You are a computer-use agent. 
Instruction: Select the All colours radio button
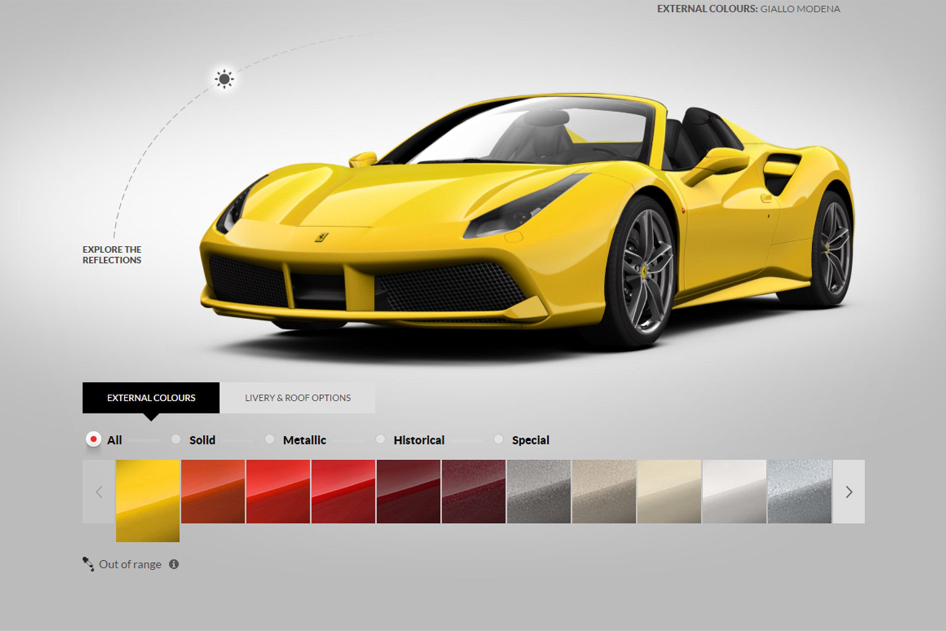(93, 440)
